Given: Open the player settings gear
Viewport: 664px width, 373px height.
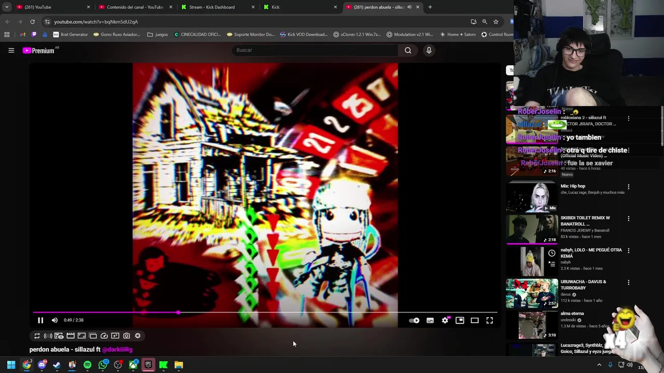Looking at the screenshot, I should (445, 321).
